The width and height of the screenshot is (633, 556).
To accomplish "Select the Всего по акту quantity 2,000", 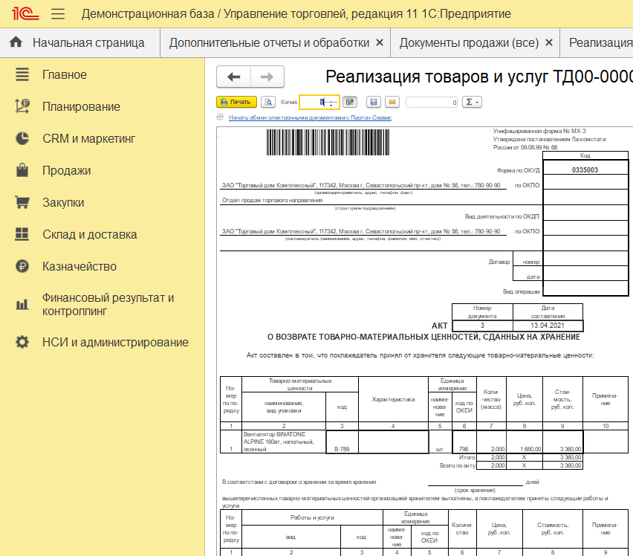I will coord(491,465).
